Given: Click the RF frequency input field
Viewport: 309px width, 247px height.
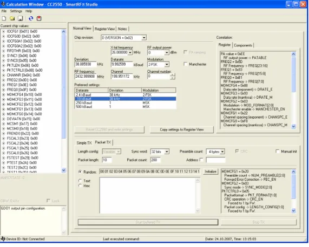Looking at the screenshot, I should [x=86, y=77].
